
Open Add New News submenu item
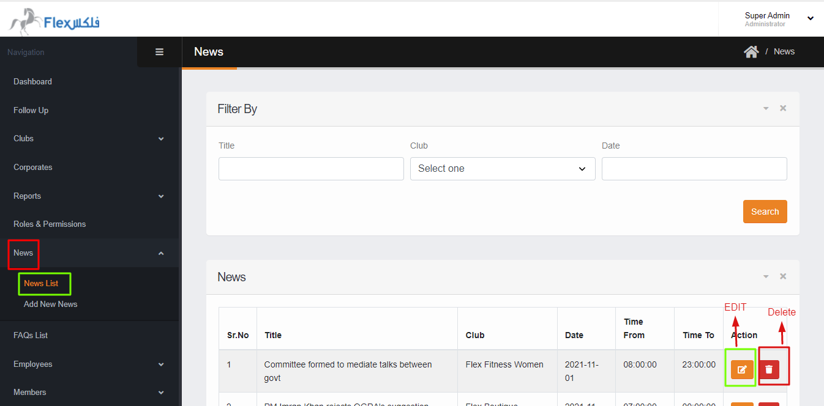pos(50,304)
